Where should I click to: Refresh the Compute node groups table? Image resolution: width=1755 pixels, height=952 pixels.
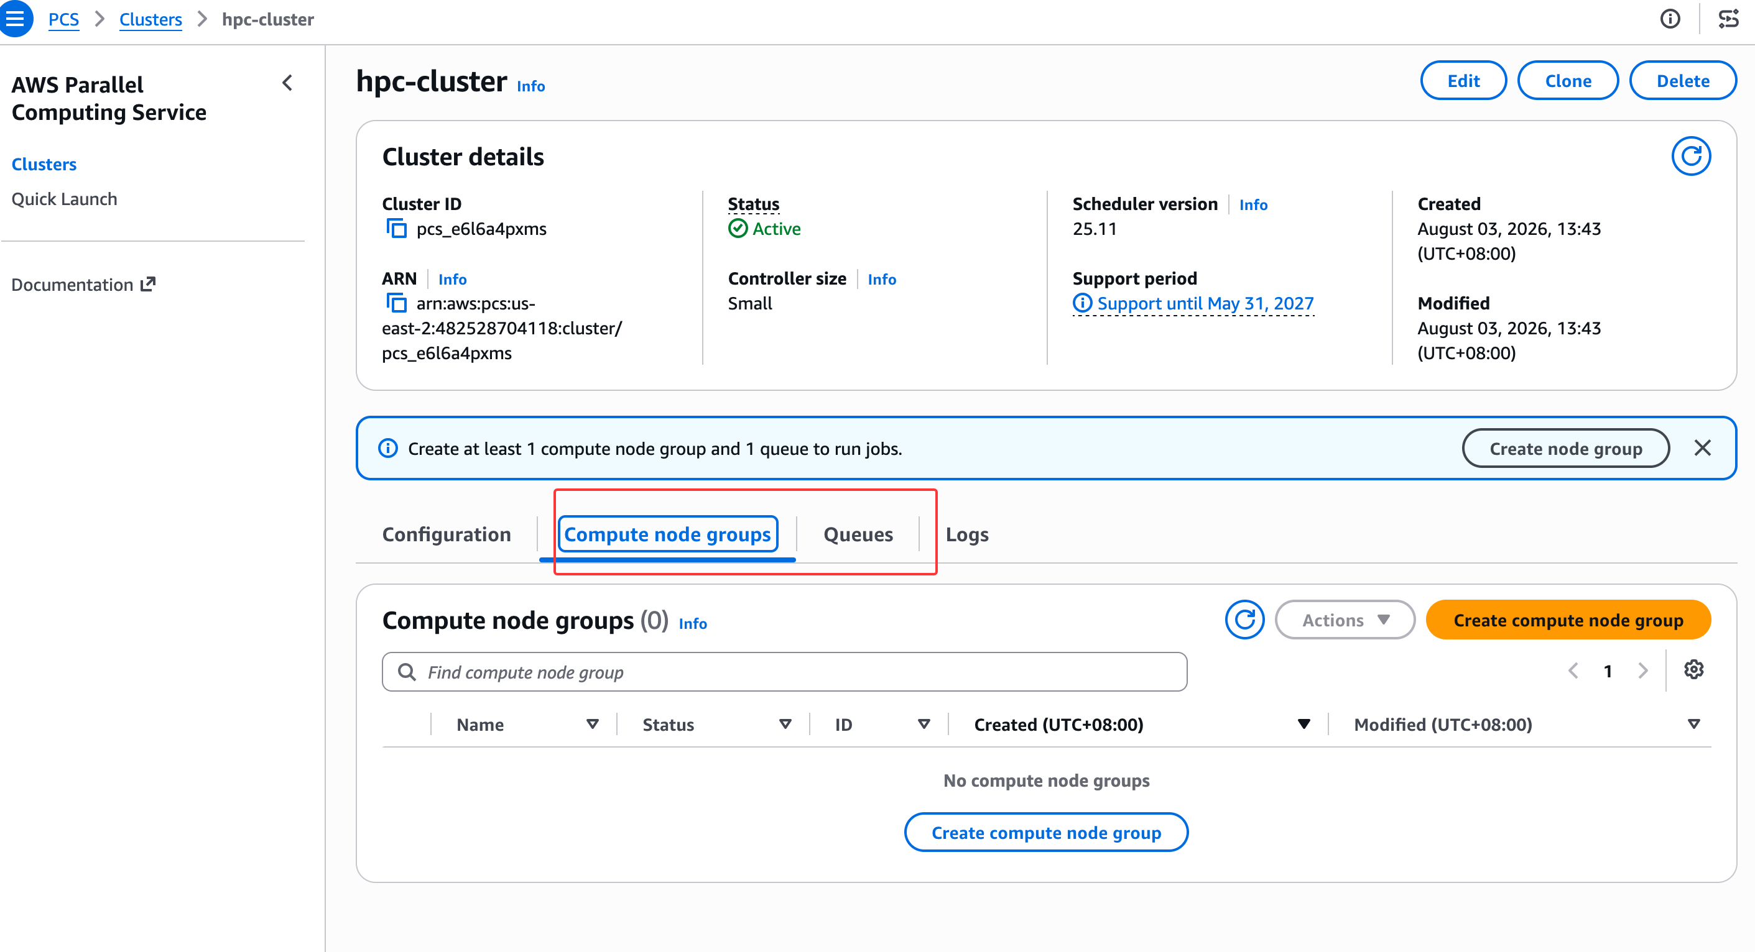coord(1244,620)
